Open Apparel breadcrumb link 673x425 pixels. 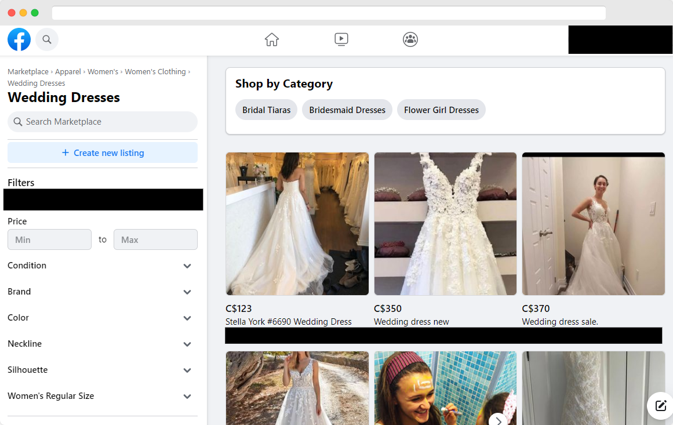[x=68, y=72]
